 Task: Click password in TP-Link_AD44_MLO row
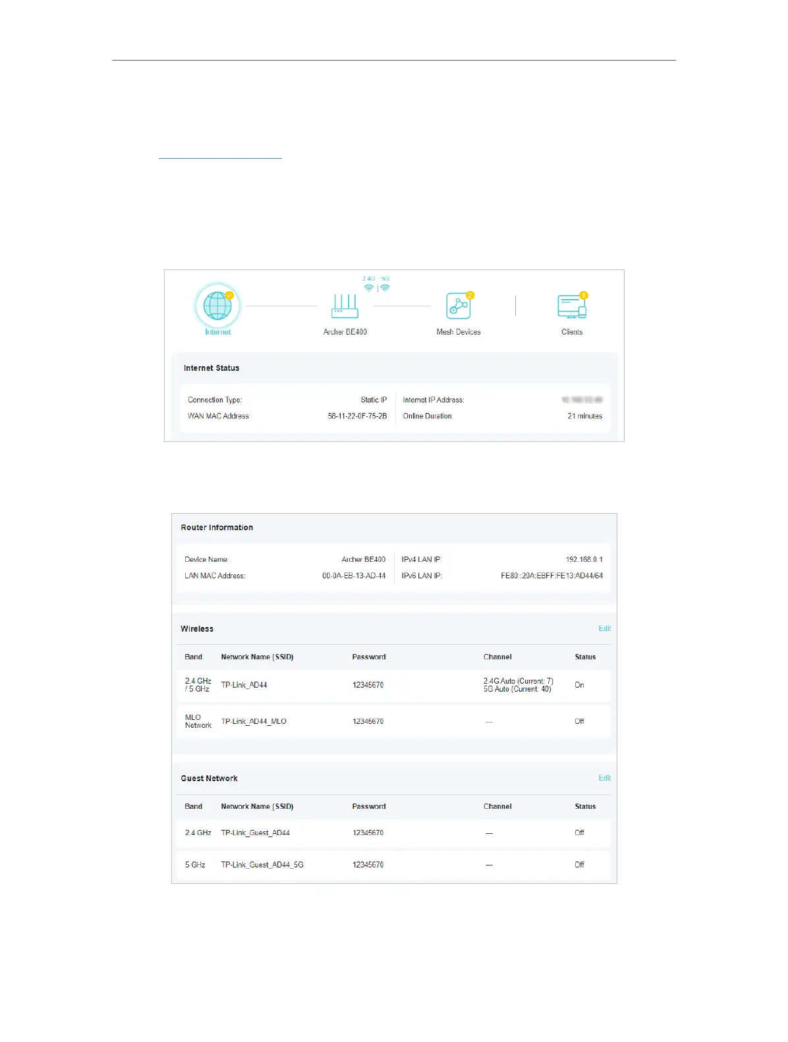pyautogui.click(x=368, y=721)
